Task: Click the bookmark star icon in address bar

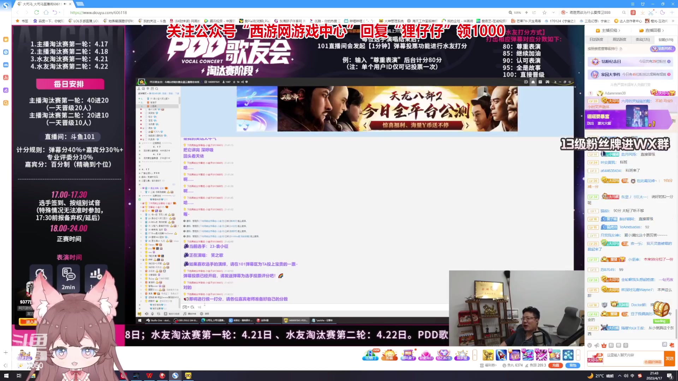Action: coord(545,12)
